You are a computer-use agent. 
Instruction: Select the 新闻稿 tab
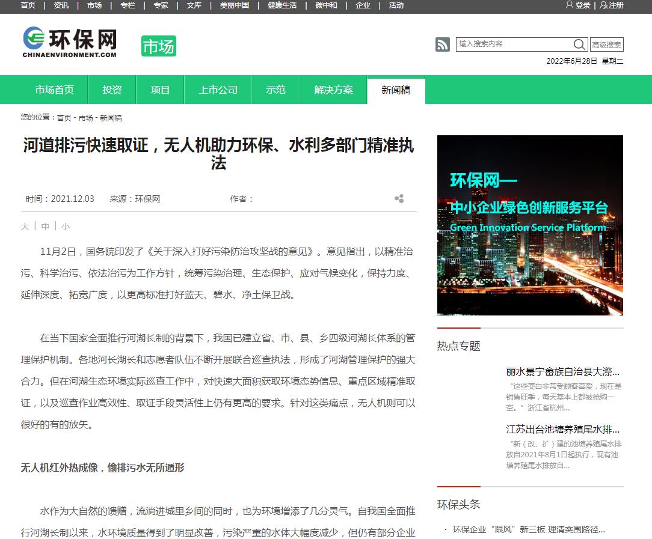click(396, 90)
